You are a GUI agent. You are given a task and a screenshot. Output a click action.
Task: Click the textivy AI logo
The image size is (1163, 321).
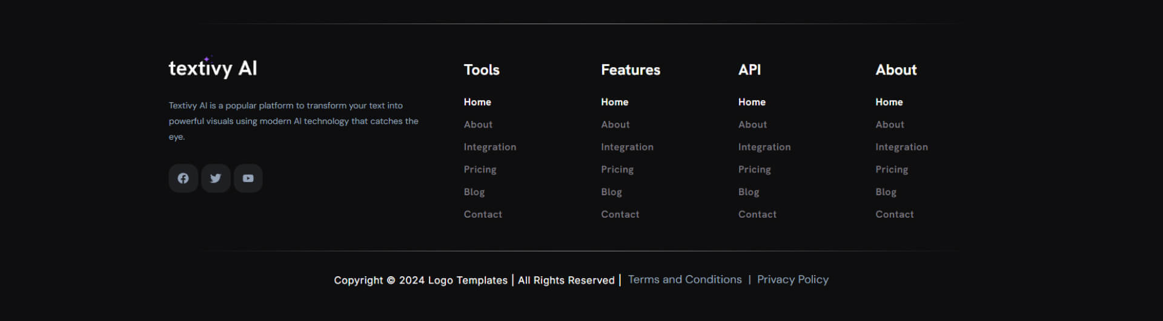click(213, 68)
